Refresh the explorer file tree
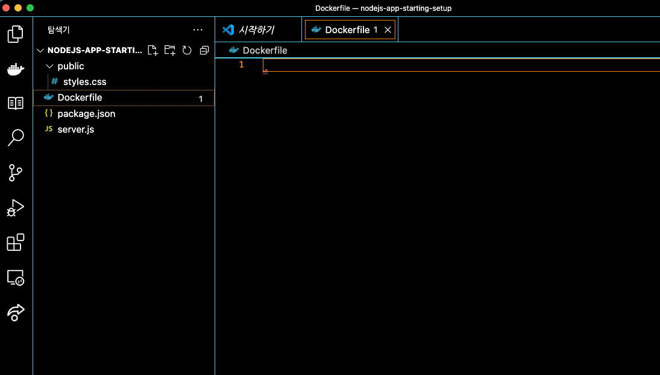Screen dimensions: 660x375 pos(187,51)
